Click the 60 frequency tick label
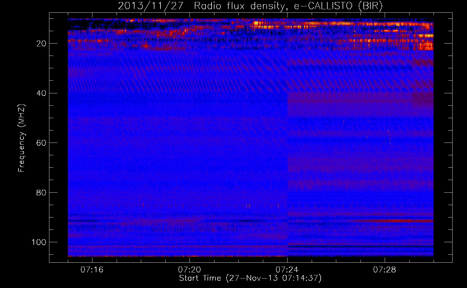467x288 pixels. [41, 143]
